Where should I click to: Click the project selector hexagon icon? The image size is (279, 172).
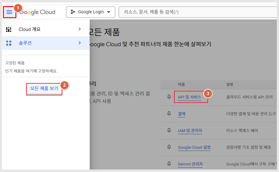[x=73, y=12]
